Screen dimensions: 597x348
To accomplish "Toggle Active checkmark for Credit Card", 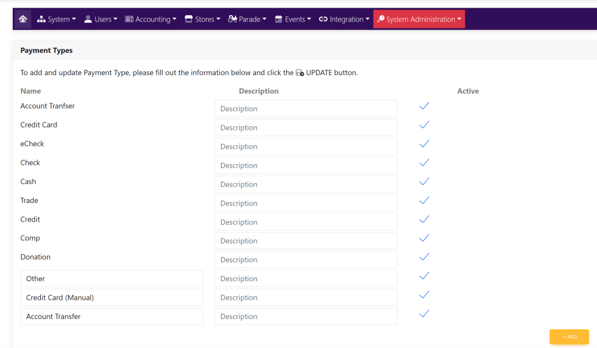I will (x=424, y=125).
